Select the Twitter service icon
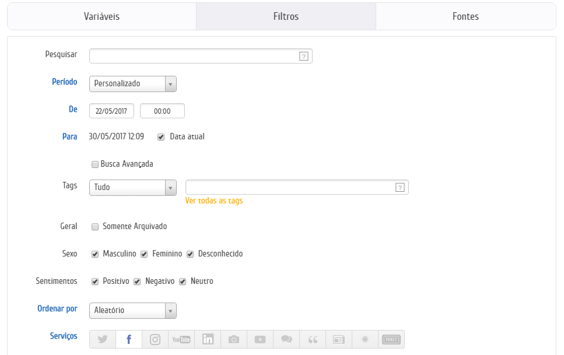Screen dimensions: 564x355 pos(103,339)
